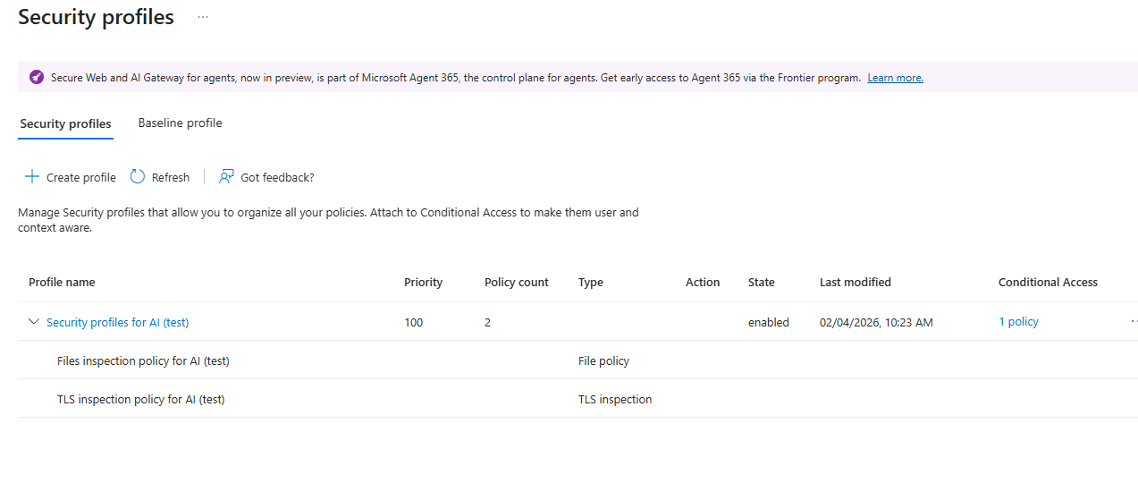This screenshot has height=483, width=1138.
Task: Click the Conditional Access column header
Action: coord(1048,282)
